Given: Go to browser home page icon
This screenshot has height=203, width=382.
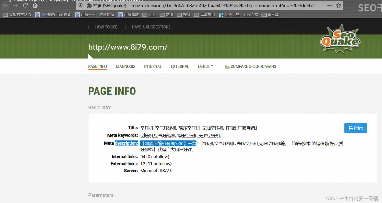Looking at the screenshot, I should 35,6.
